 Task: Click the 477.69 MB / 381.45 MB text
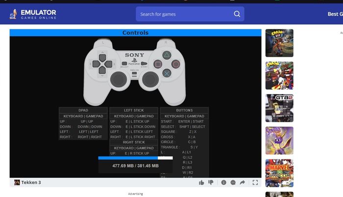pos(135,166)
